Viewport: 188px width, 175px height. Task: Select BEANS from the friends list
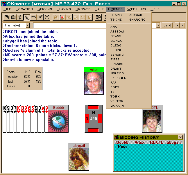[129, 36]
